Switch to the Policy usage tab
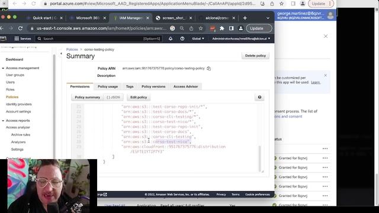Image resolution: width=379 pixels, height=213 pixels. tap(108, 86)
